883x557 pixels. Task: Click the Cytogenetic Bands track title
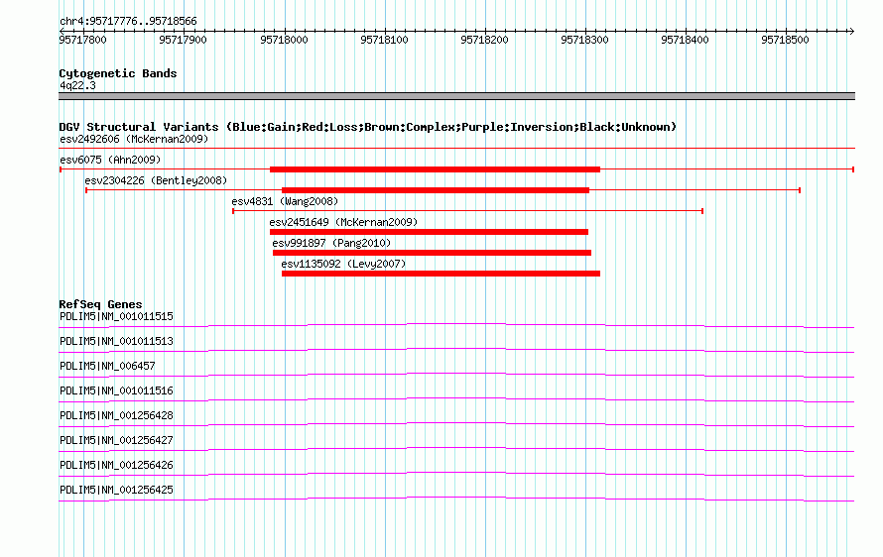coord(118,73)
